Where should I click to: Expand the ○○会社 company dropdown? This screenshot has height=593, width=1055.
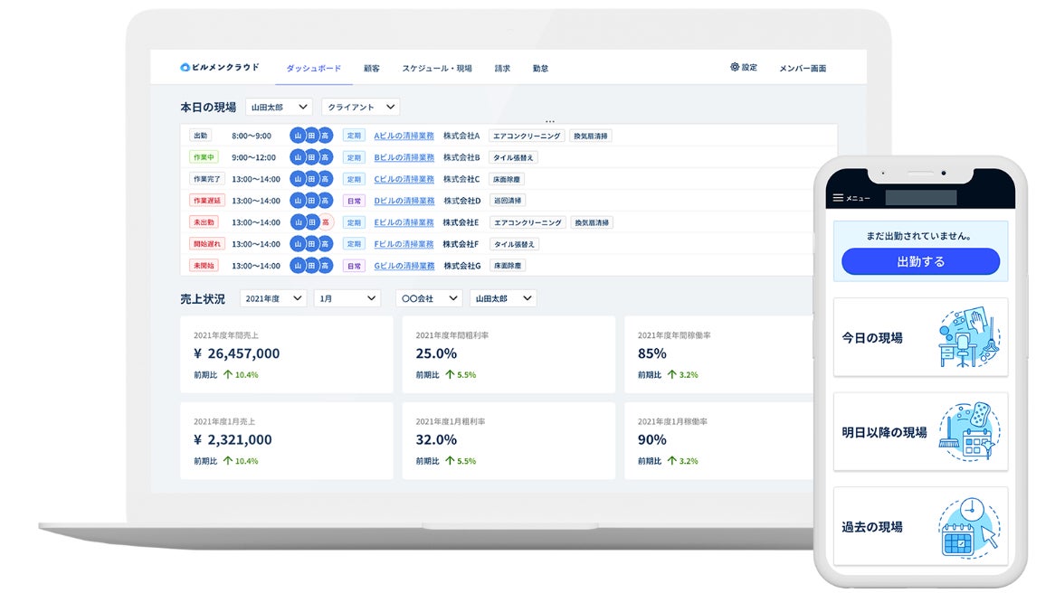(429, 298)
